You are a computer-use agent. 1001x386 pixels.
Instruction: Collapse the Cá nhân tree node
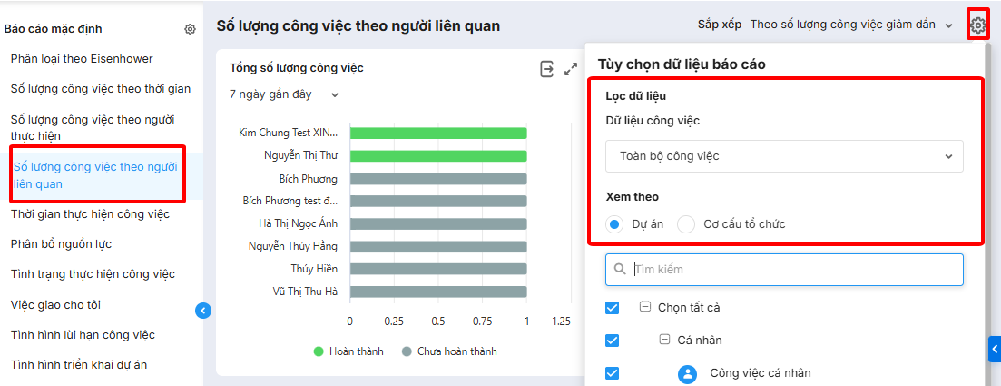pyautogui.click(x=665, y=341)
